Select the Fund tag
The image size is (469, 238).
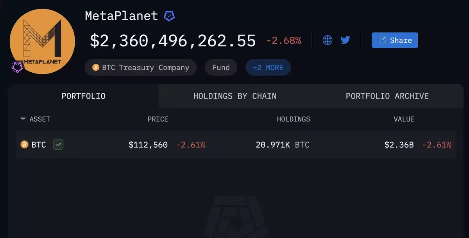coord(221,67)
